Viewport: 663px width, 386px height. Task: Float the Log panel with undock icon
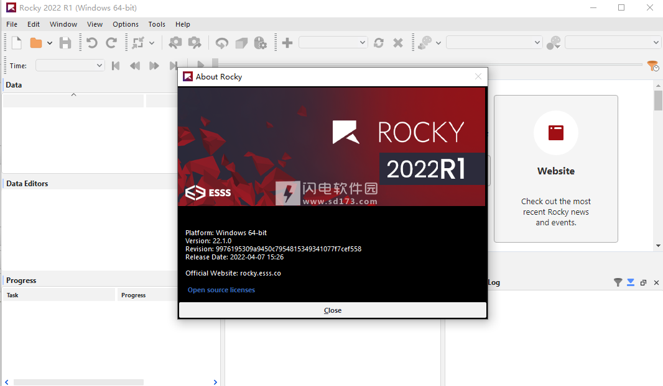[643, 282]
